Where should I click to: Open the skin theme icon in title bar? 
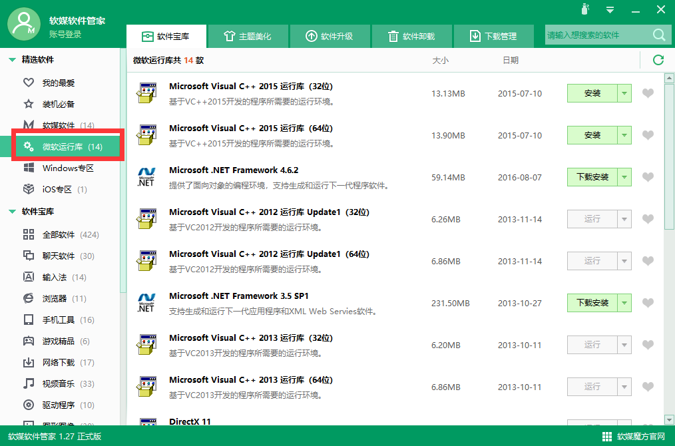click(585, 9)
